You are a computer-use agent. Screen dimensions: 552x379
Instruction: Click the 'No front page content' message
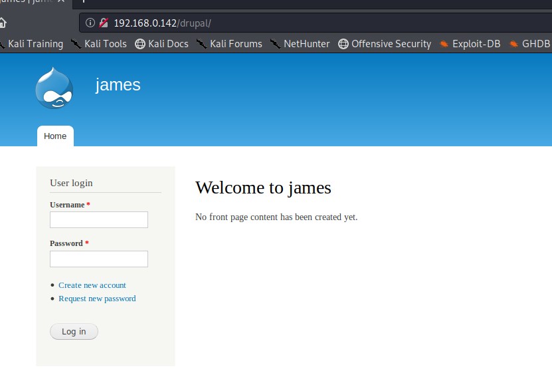coord(276,217)
